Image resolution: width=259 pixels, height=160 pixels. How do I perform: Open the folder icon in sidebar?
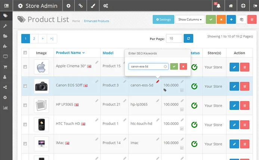pos(5,36)
